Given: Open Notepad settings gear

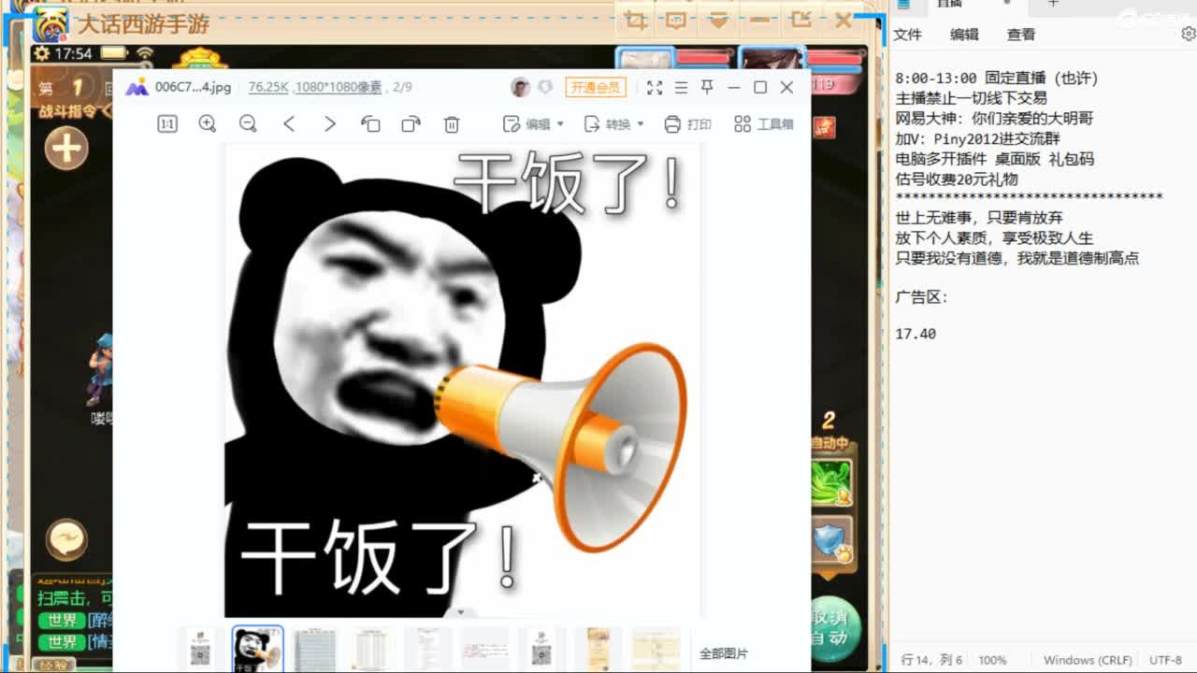Looking at the screenshot, I should click(x=1188, y=34).
